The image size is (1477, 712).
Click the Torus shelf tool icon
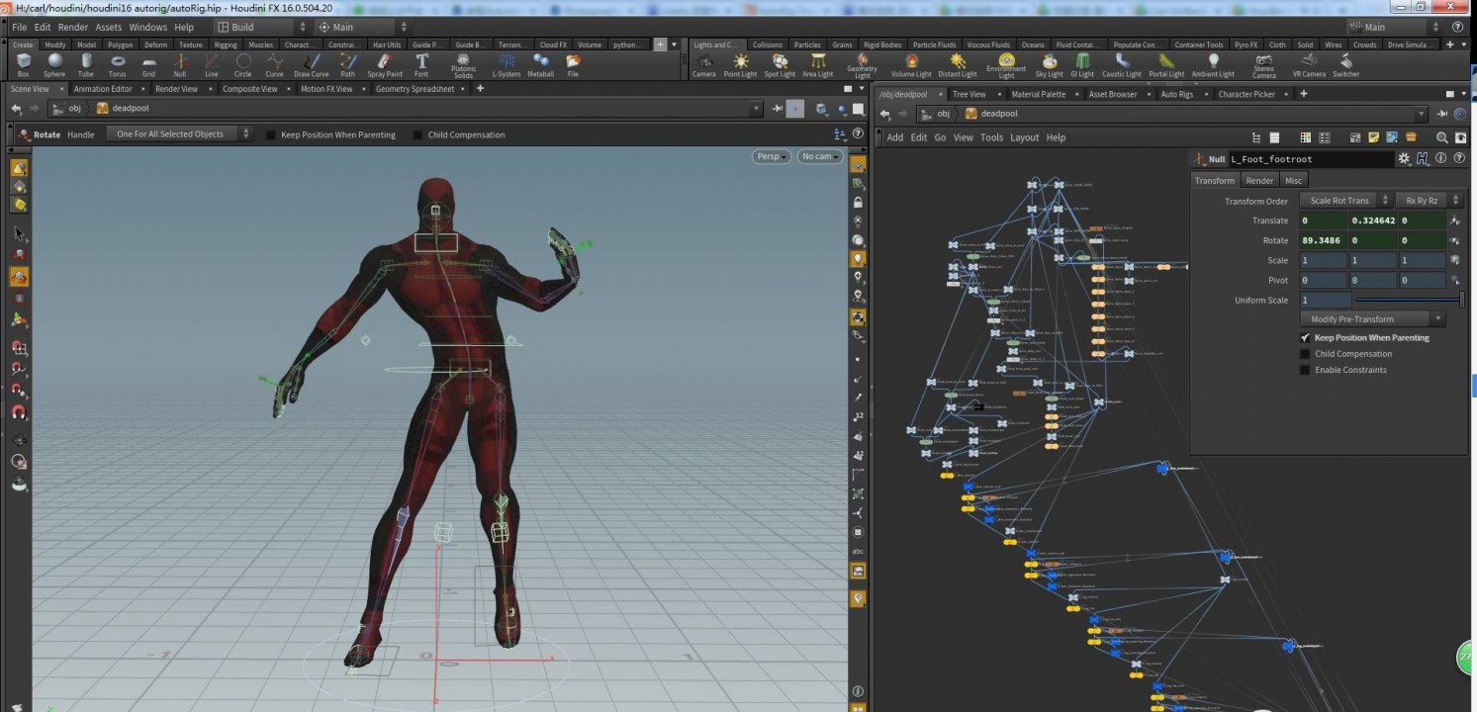[117, 64]
